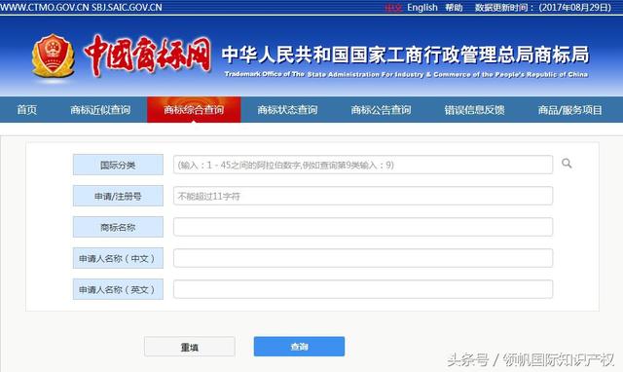Click the blue 查询 search button

(x=299, y=347)
